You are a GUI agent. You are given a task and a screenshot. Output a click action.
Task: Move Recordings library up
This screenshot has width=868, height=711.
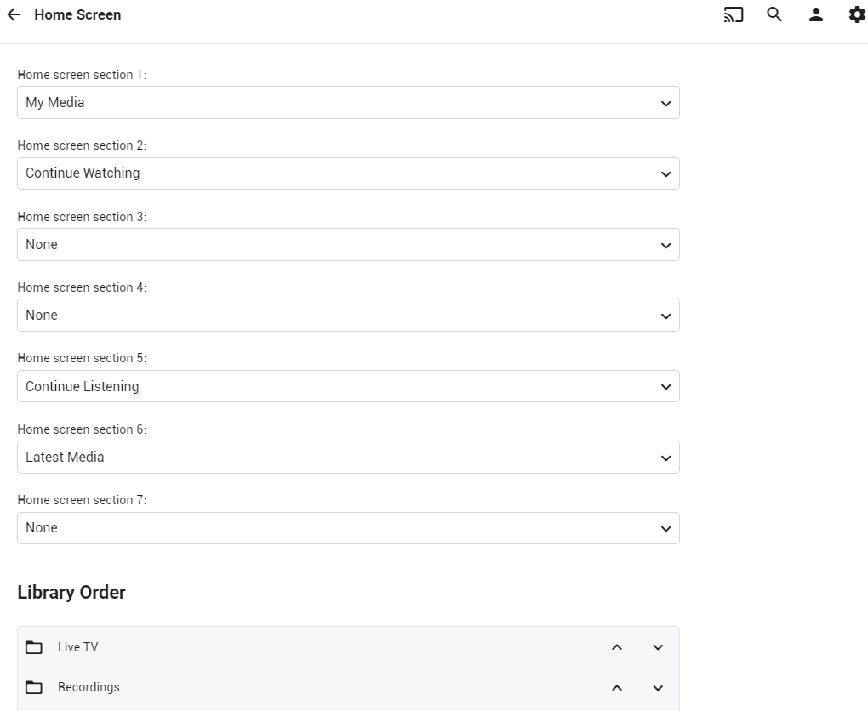(x=617, y=687)
